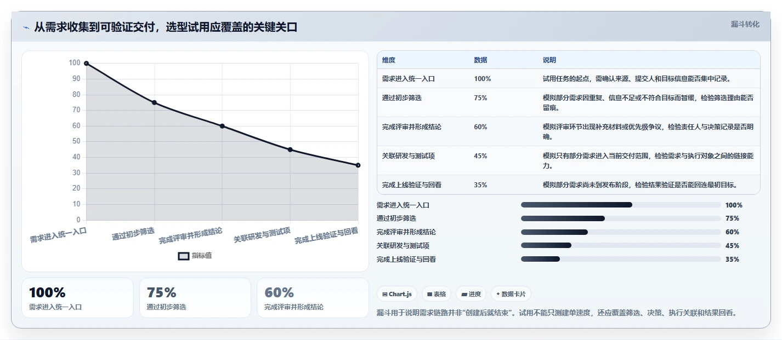
Task: Click the 通过初步筛选 progress bar
Action: click(621, 218)
